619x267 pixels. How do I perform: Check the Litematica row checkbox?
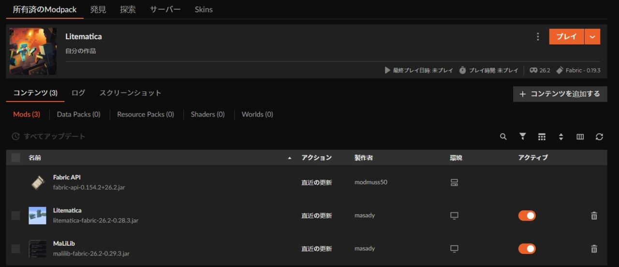16,216
